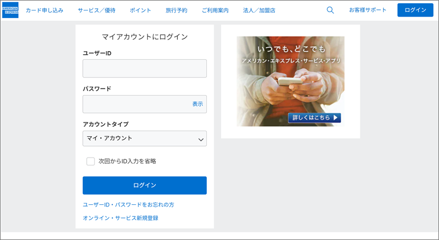This screenshot has height=240, width=439.
Task: Click the American Express logo
Action: pos(10,10)
